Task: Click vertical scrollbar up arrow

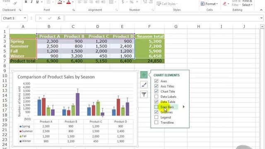Action: 262,26
